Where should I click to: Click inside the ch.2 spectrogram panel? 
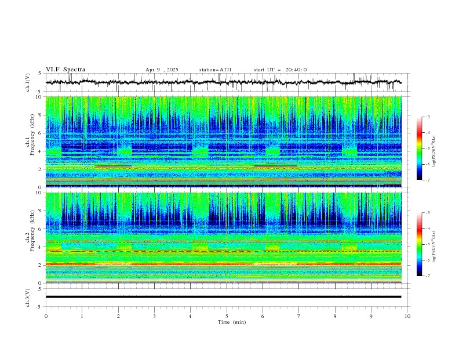[223, 238]
